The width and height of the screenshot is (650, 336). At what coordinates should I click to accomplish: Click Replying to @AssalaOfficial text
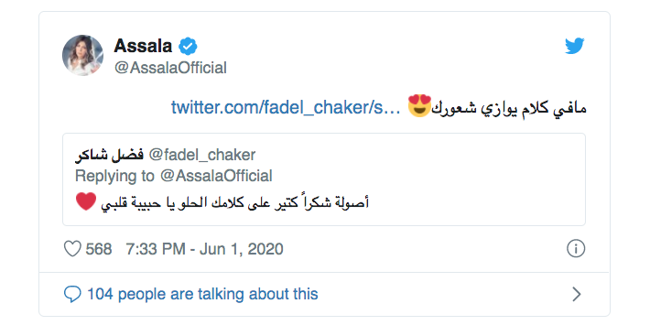pyautogui.click(x=174, y=176)
